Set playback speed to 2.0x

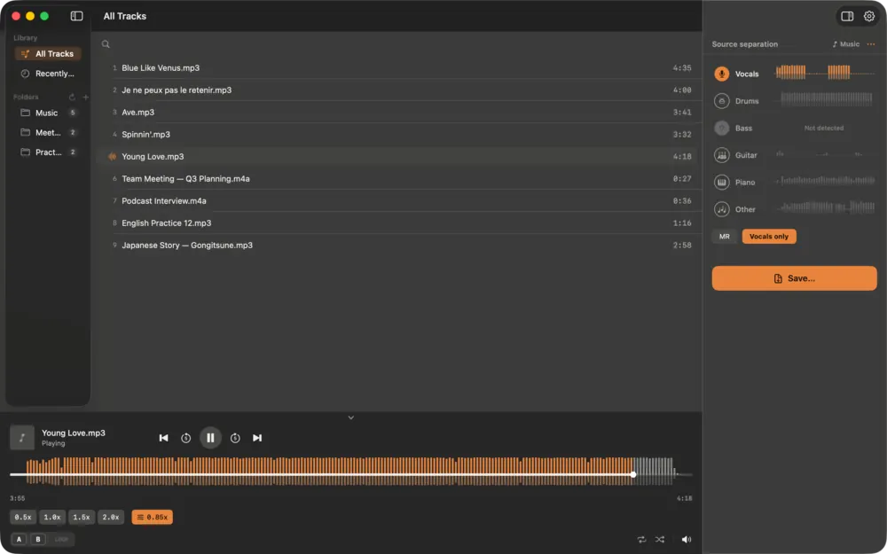coord(111,518)
